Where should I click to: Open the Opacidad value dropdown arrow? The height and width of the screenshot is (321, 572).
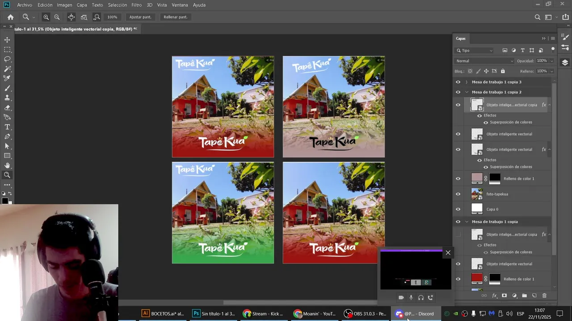pyautogui.click(x=552, y=61)
